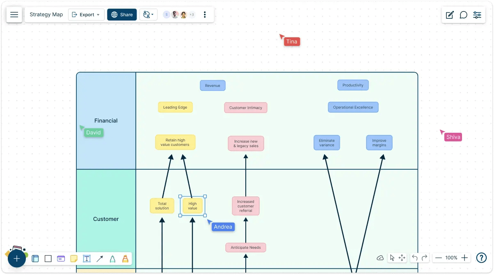The height and width of the screenshot is (275, 494).
Task: Click the Strategy Map document title
Action: [46, 15]
